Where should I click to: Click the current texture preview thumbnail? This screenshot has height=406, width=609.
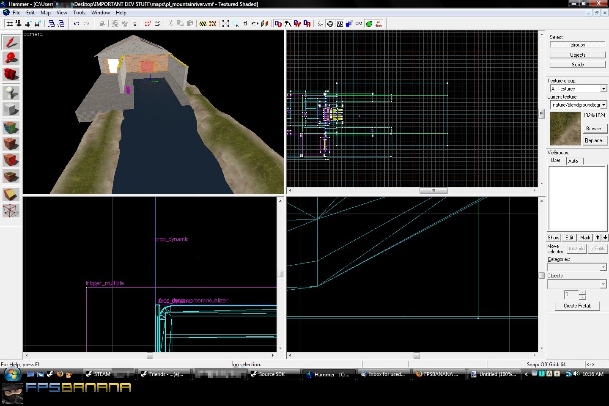pos(565,129)
